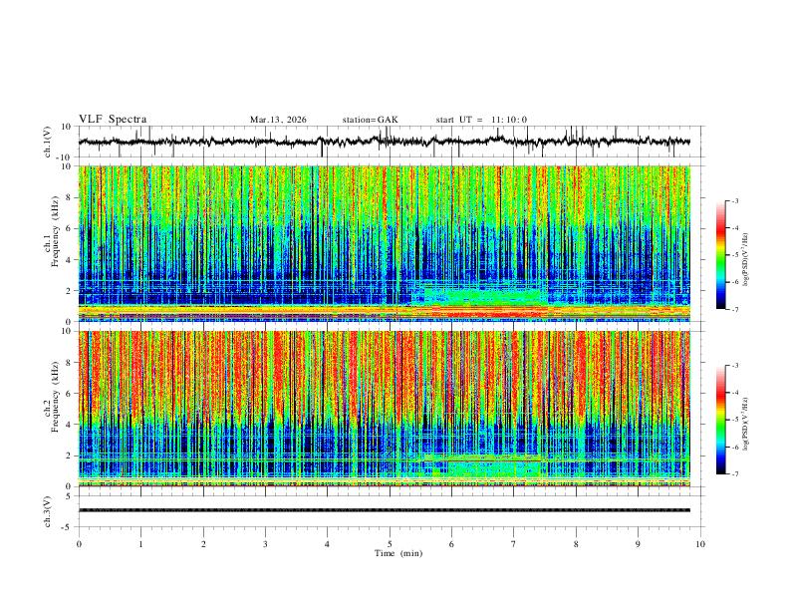789x610 pixels.
Task: Click the log(PSD) label beside ch.1 color bar
Action: (745, 259)
